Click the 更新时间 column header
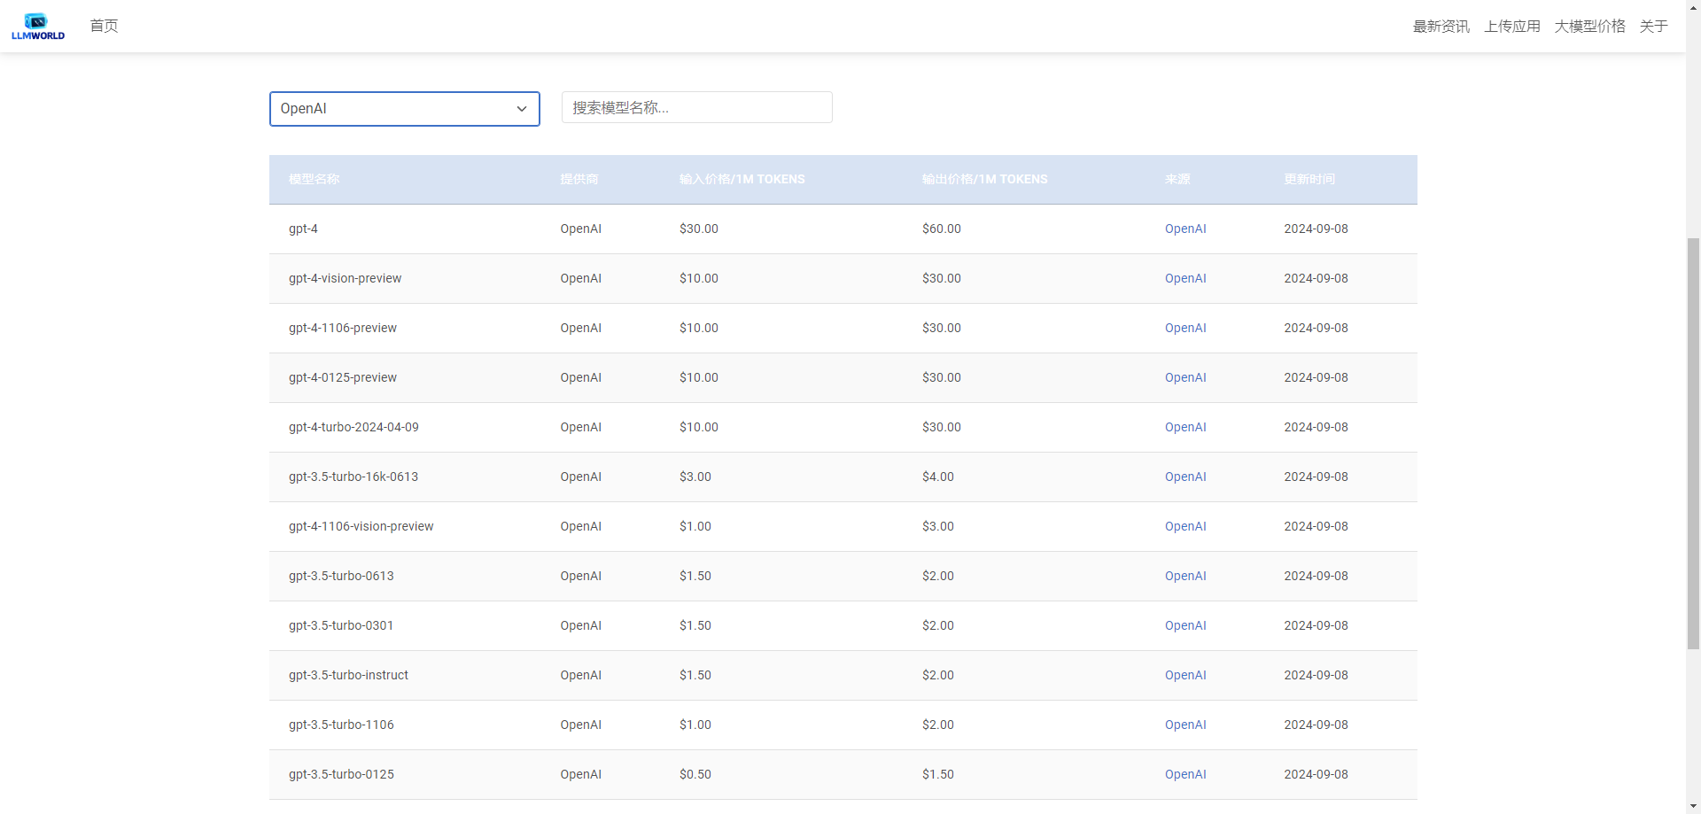The image size is (1701, 814). click(1309, 179)
